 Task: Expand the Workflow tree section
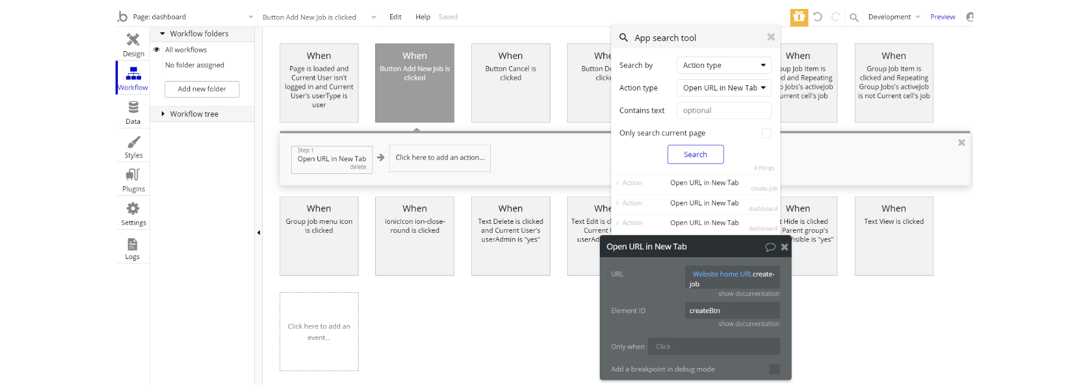point(194,114)
